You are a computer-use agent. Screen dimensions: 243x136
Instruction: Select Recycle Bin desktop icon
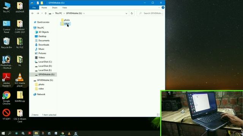[6, 43]
